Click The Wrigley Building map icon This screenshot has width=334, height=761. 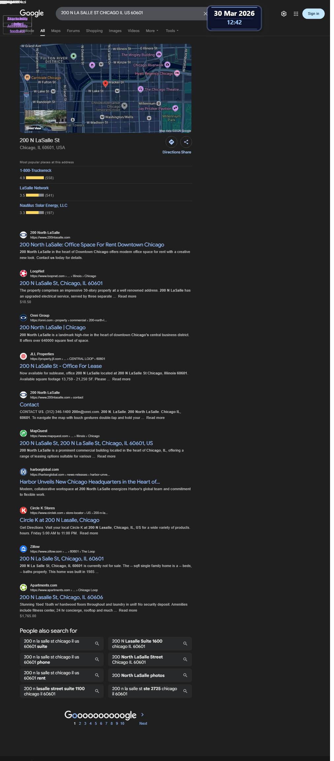[x=159, y=54]
